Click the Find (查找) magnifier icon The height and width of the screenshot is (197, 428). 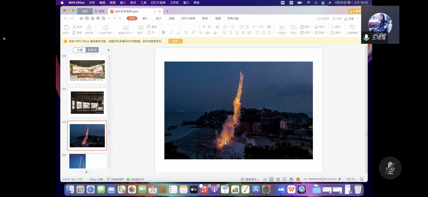pos(333,27)
